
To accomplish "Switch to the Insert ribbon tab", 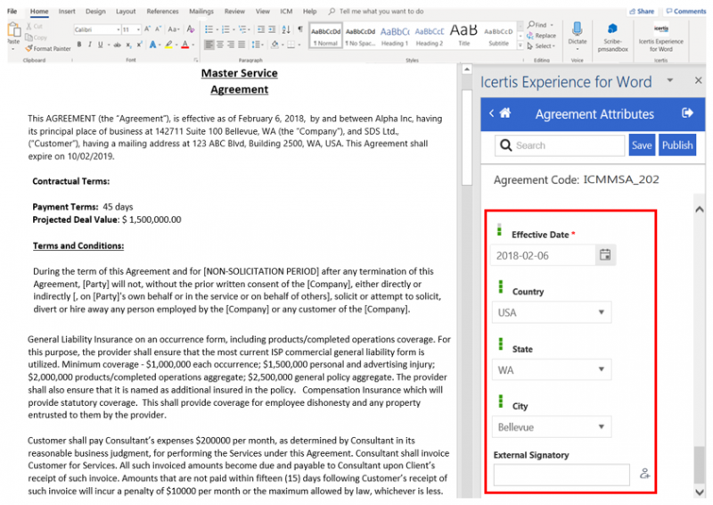I will pos(67,11).
